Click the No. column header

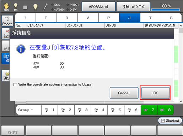(20, 25)
